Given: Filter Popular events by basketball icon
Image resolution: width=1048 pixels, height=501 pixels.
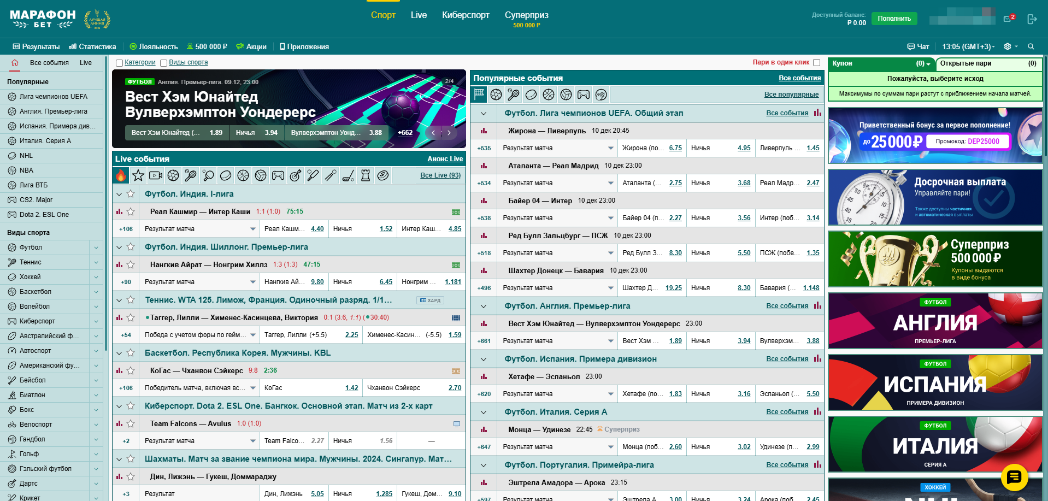Looking at the screenshot, I should coord(549,95).
